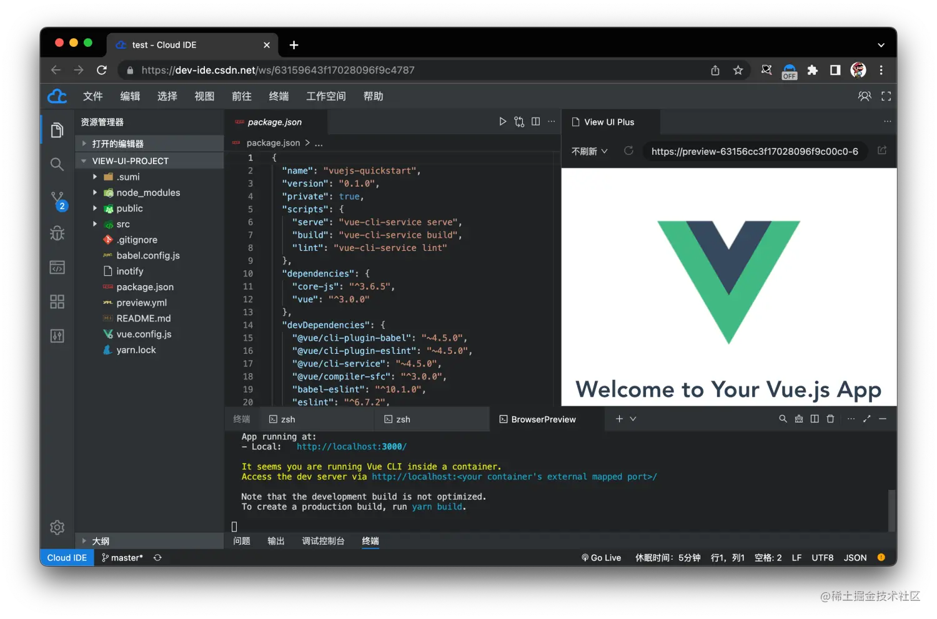Screen dimensions: 937x619
Task: Click the preview URL address field
Action: pyautogui.click(x=755, y=151)
